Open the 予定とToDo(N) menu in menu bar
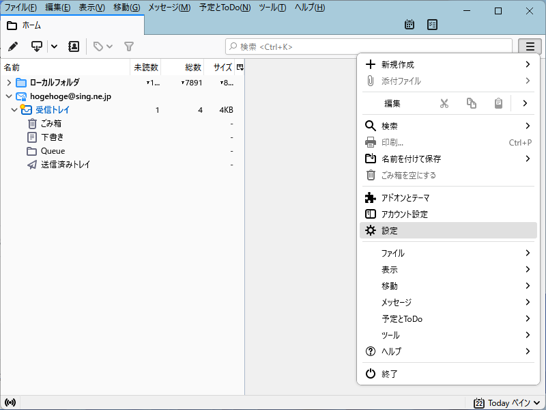The width and height of the screenshot is (546, 410). [225, 8]
